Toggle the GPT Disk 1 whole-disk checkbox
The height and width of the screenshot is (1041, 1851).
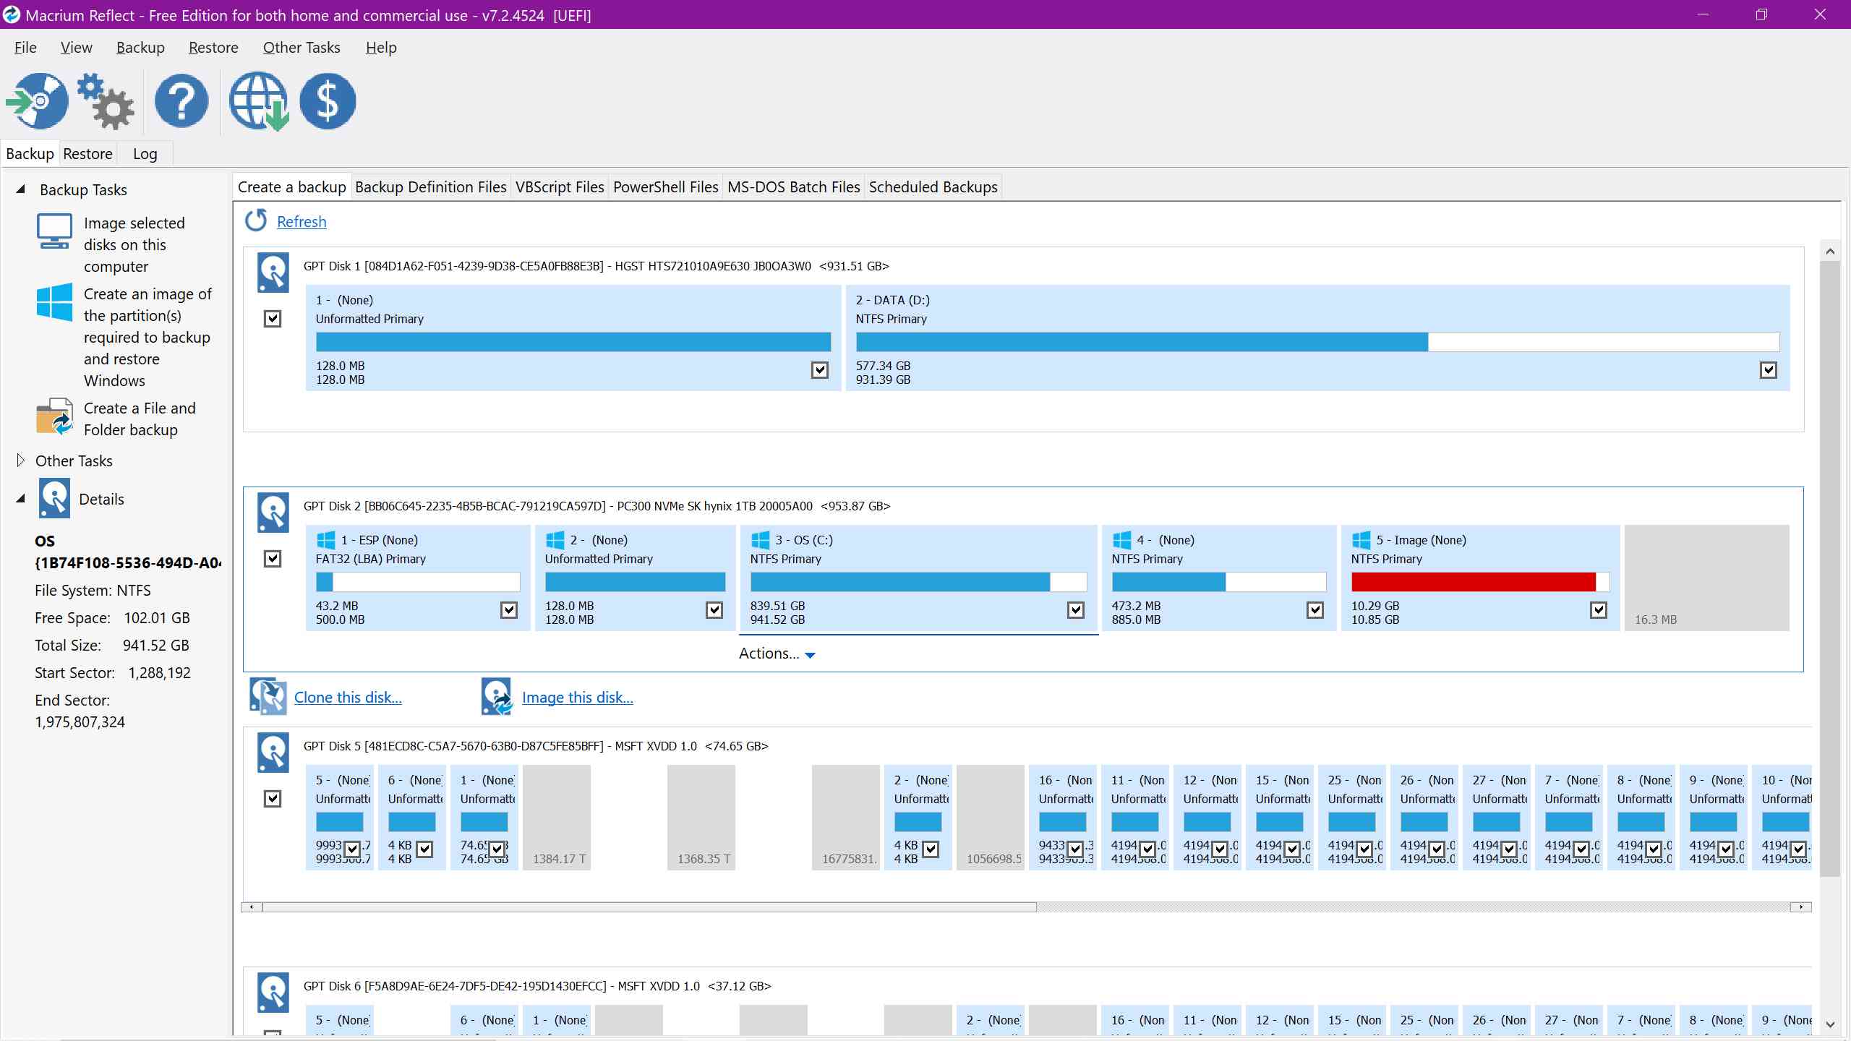(273, 319)
